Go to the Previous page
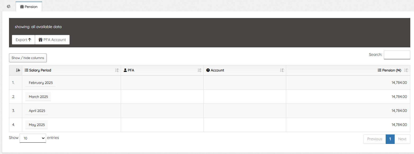The height and width of the screenshot is (154, 414). (375, 139)
